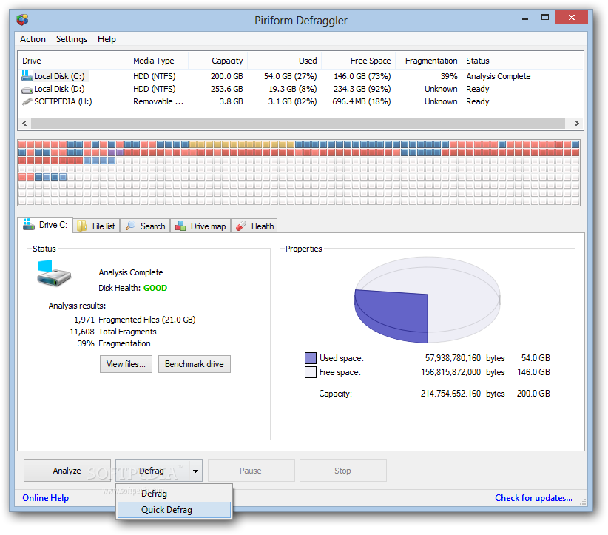
Task: Select the Local Disk (C:) drive icon
Action: [x=27, y=75]
